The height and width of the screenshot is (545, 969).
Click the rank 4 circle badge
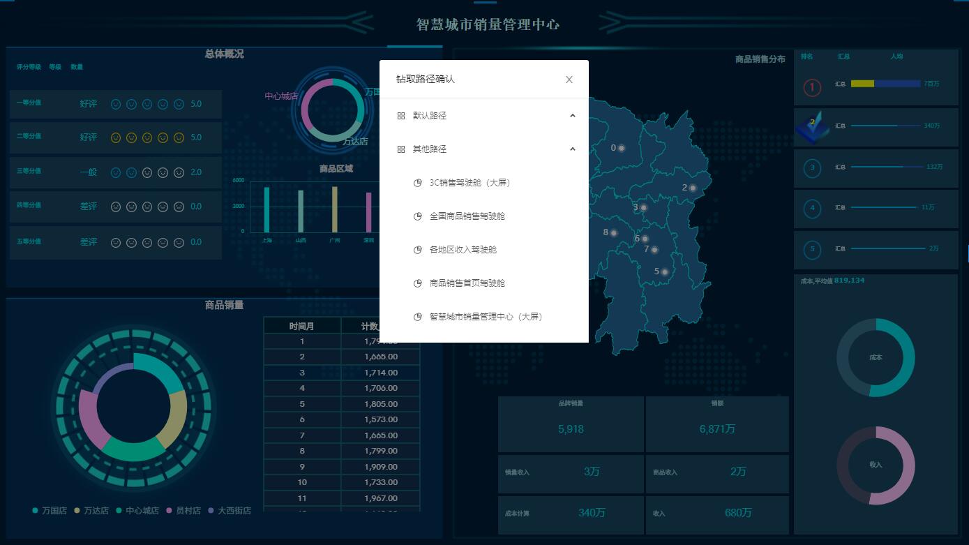812,208
